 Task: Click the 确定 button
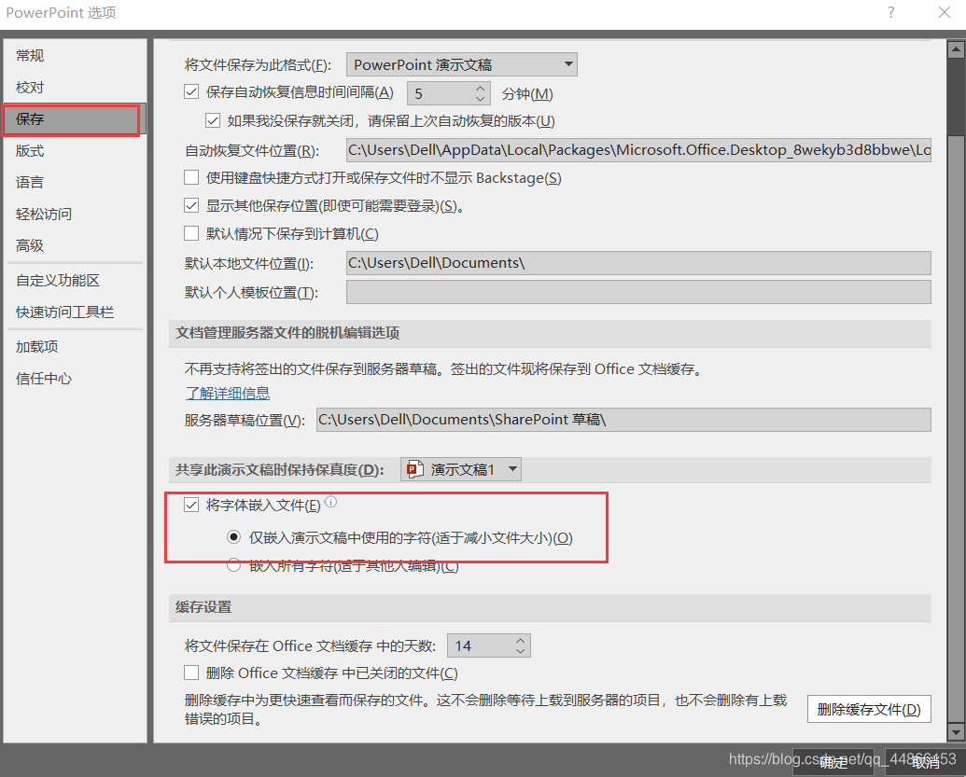[833, 761]
